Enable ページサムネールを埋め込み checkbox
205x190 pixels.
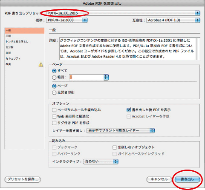54,110
